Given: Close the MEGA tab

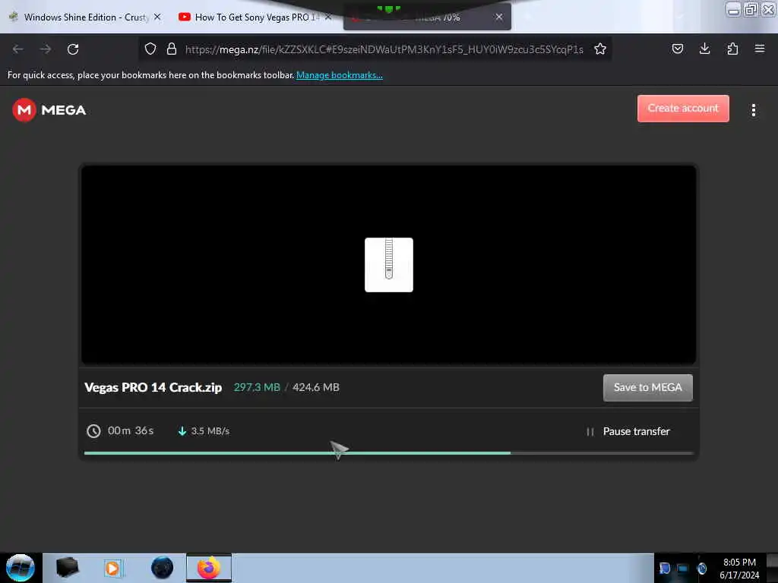Looking at the screenshot, I should 498,17.
